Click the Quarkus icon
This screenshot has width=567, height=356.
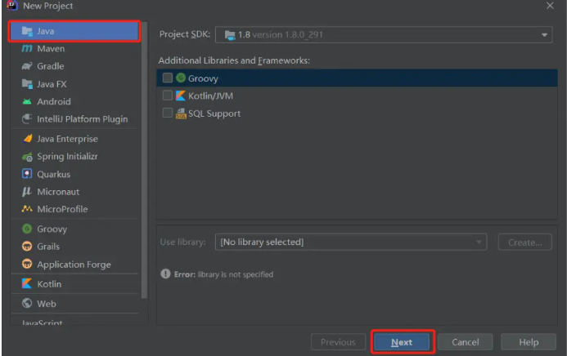click(x=27, y=174)
